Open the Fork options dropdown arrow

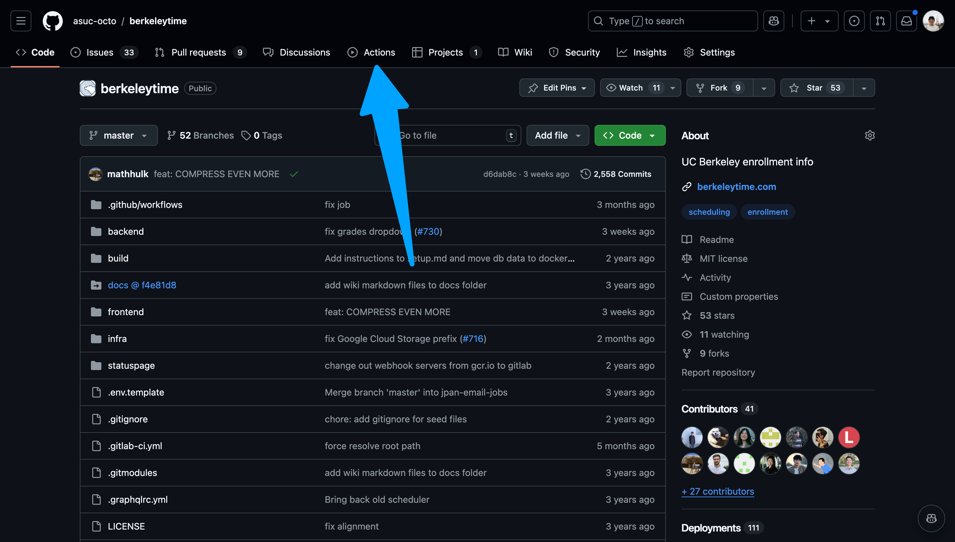(x=764, y=88)
